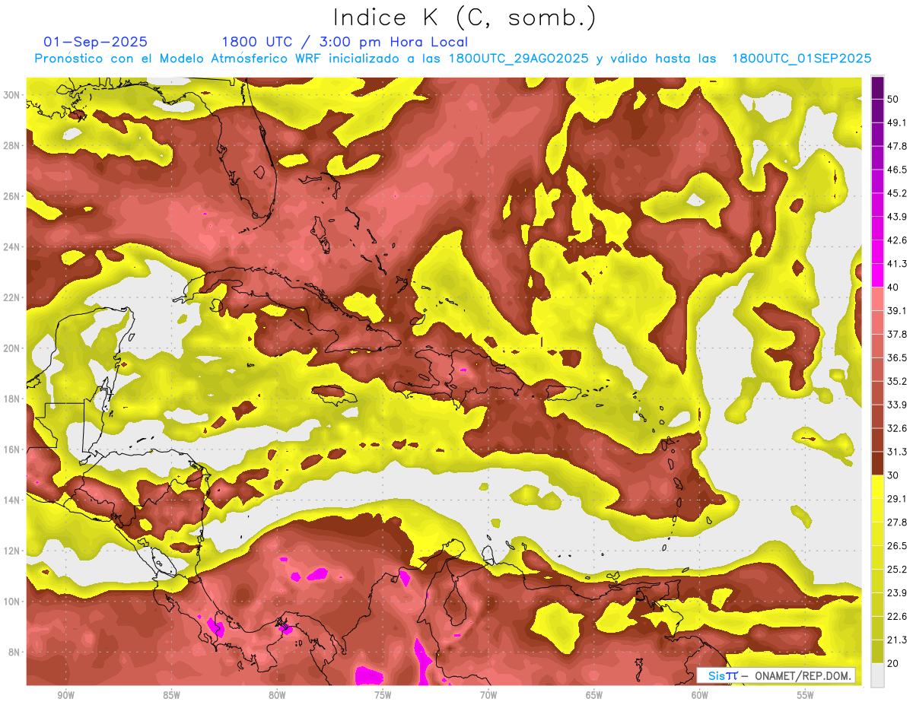913x705 pixels.
Task: Click the "24N" latitude label
Action: click(x=12, y=246)
